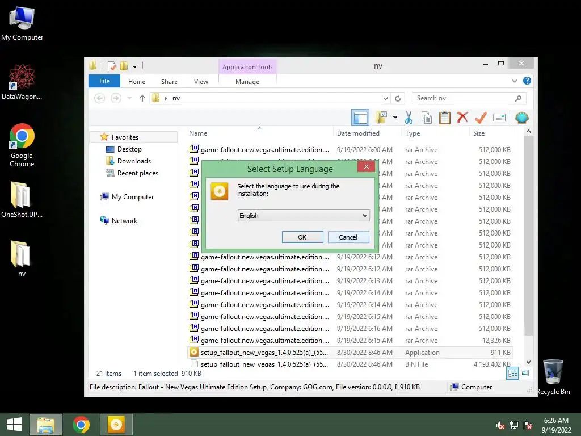Image resolution: width=581 pixels, height=436 pixels.
Task: Select the nv folder on desktop
Action: (20, 258)
